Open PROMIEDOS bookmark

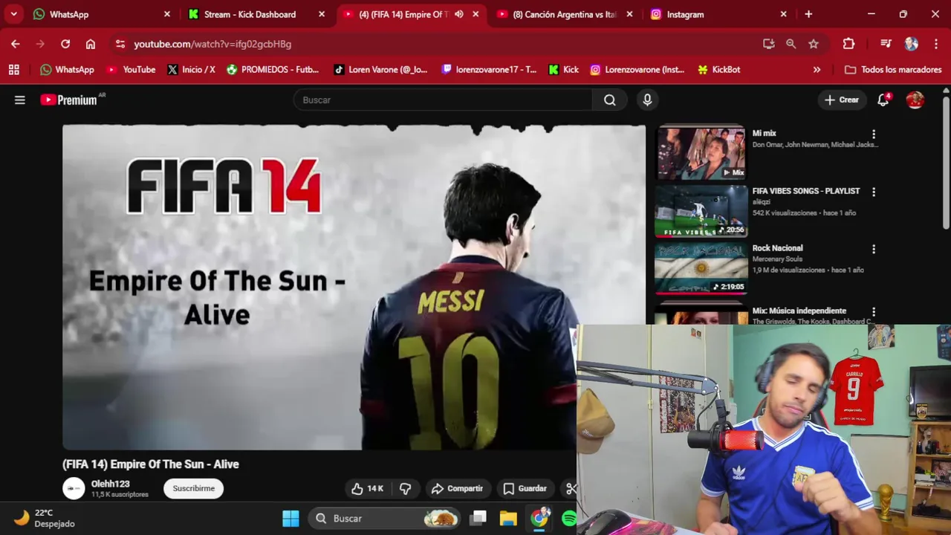coord(273,69)
